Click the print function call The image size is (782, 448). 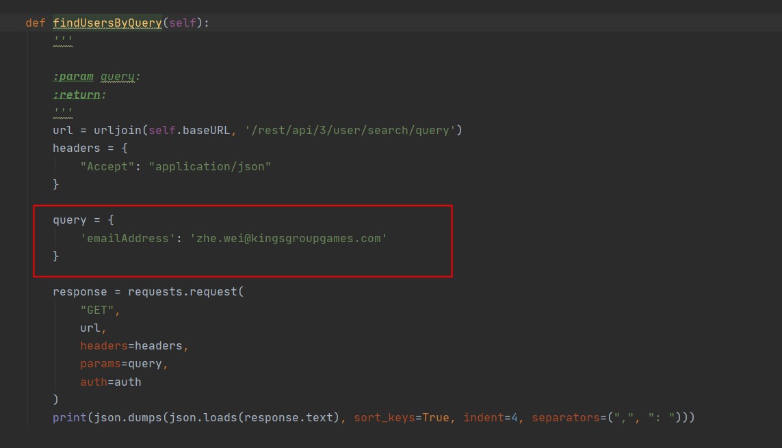coord(70,418)
